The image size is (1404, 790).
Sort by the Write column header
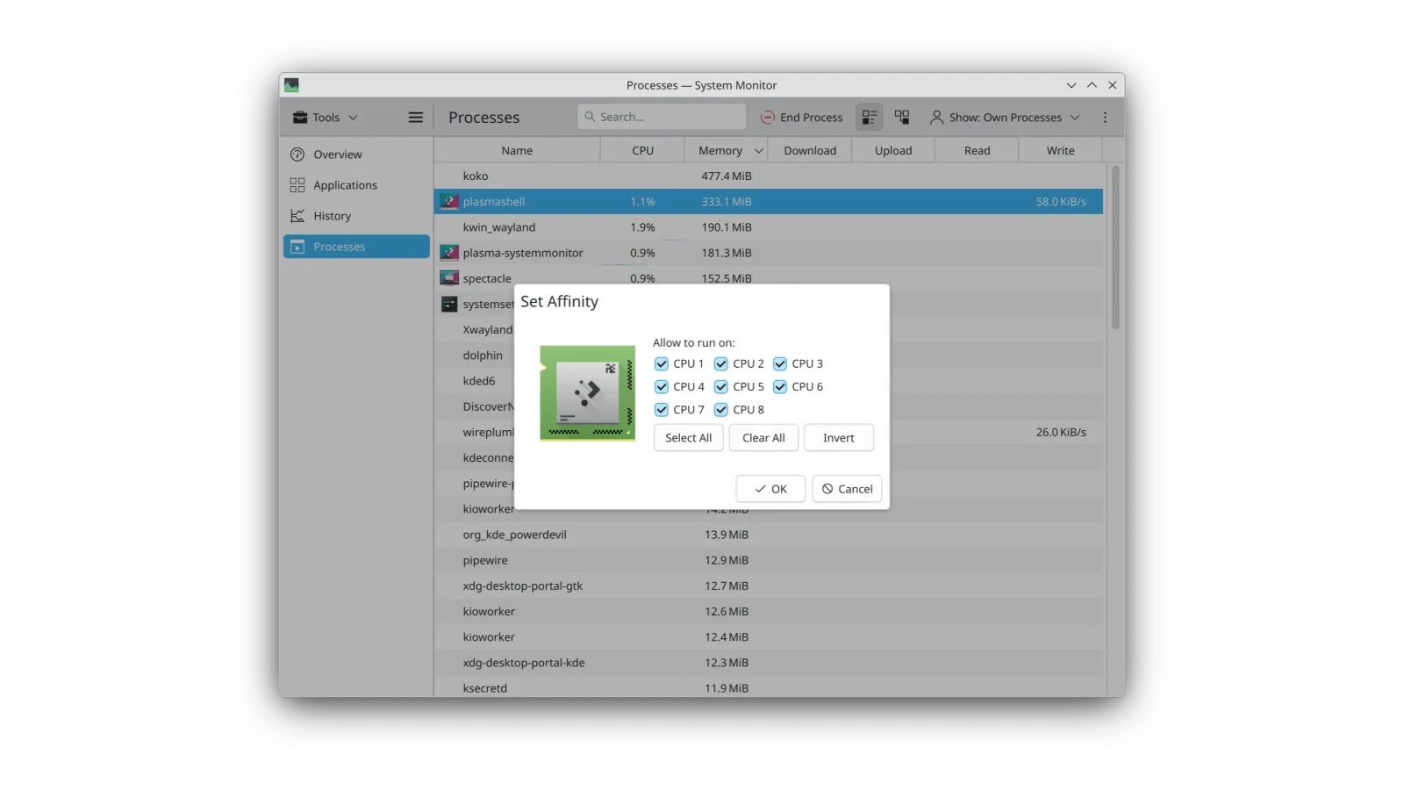(1060, 151)
